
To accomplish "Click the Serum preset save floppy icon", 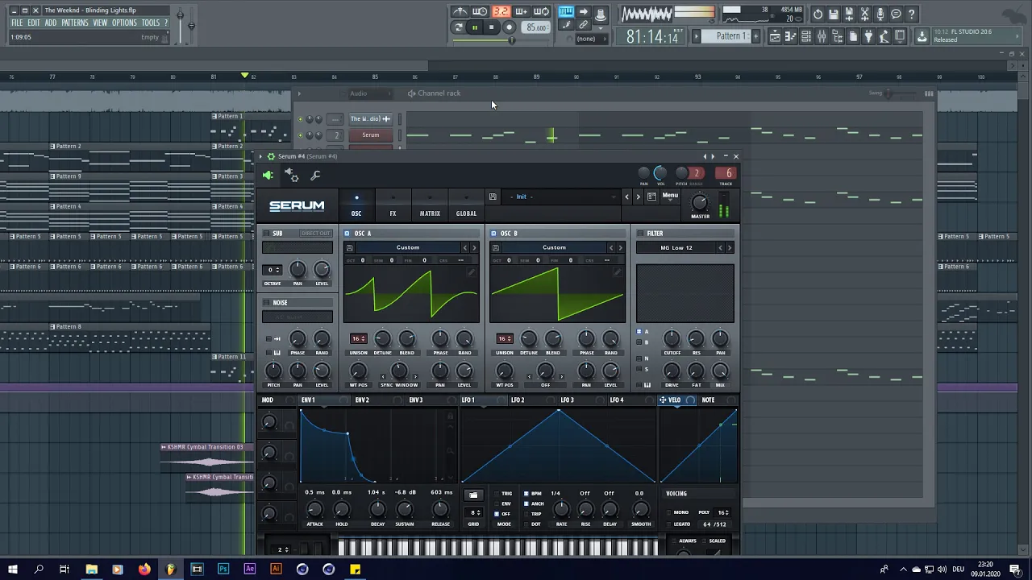I will pyautogui.click(x=493, y=197).
